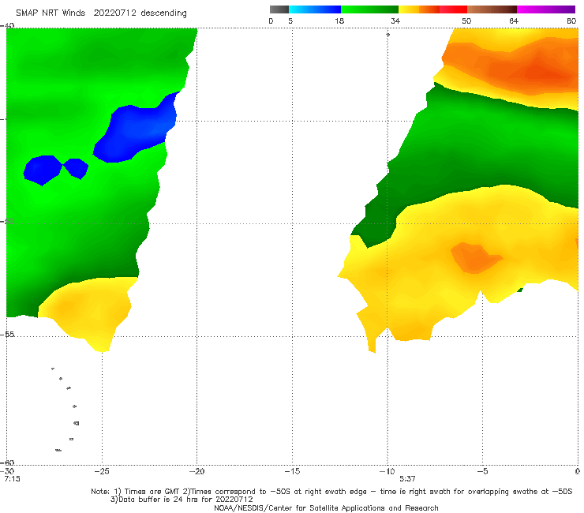Click the NOAA/NESDIS credit line

(326, 507)
